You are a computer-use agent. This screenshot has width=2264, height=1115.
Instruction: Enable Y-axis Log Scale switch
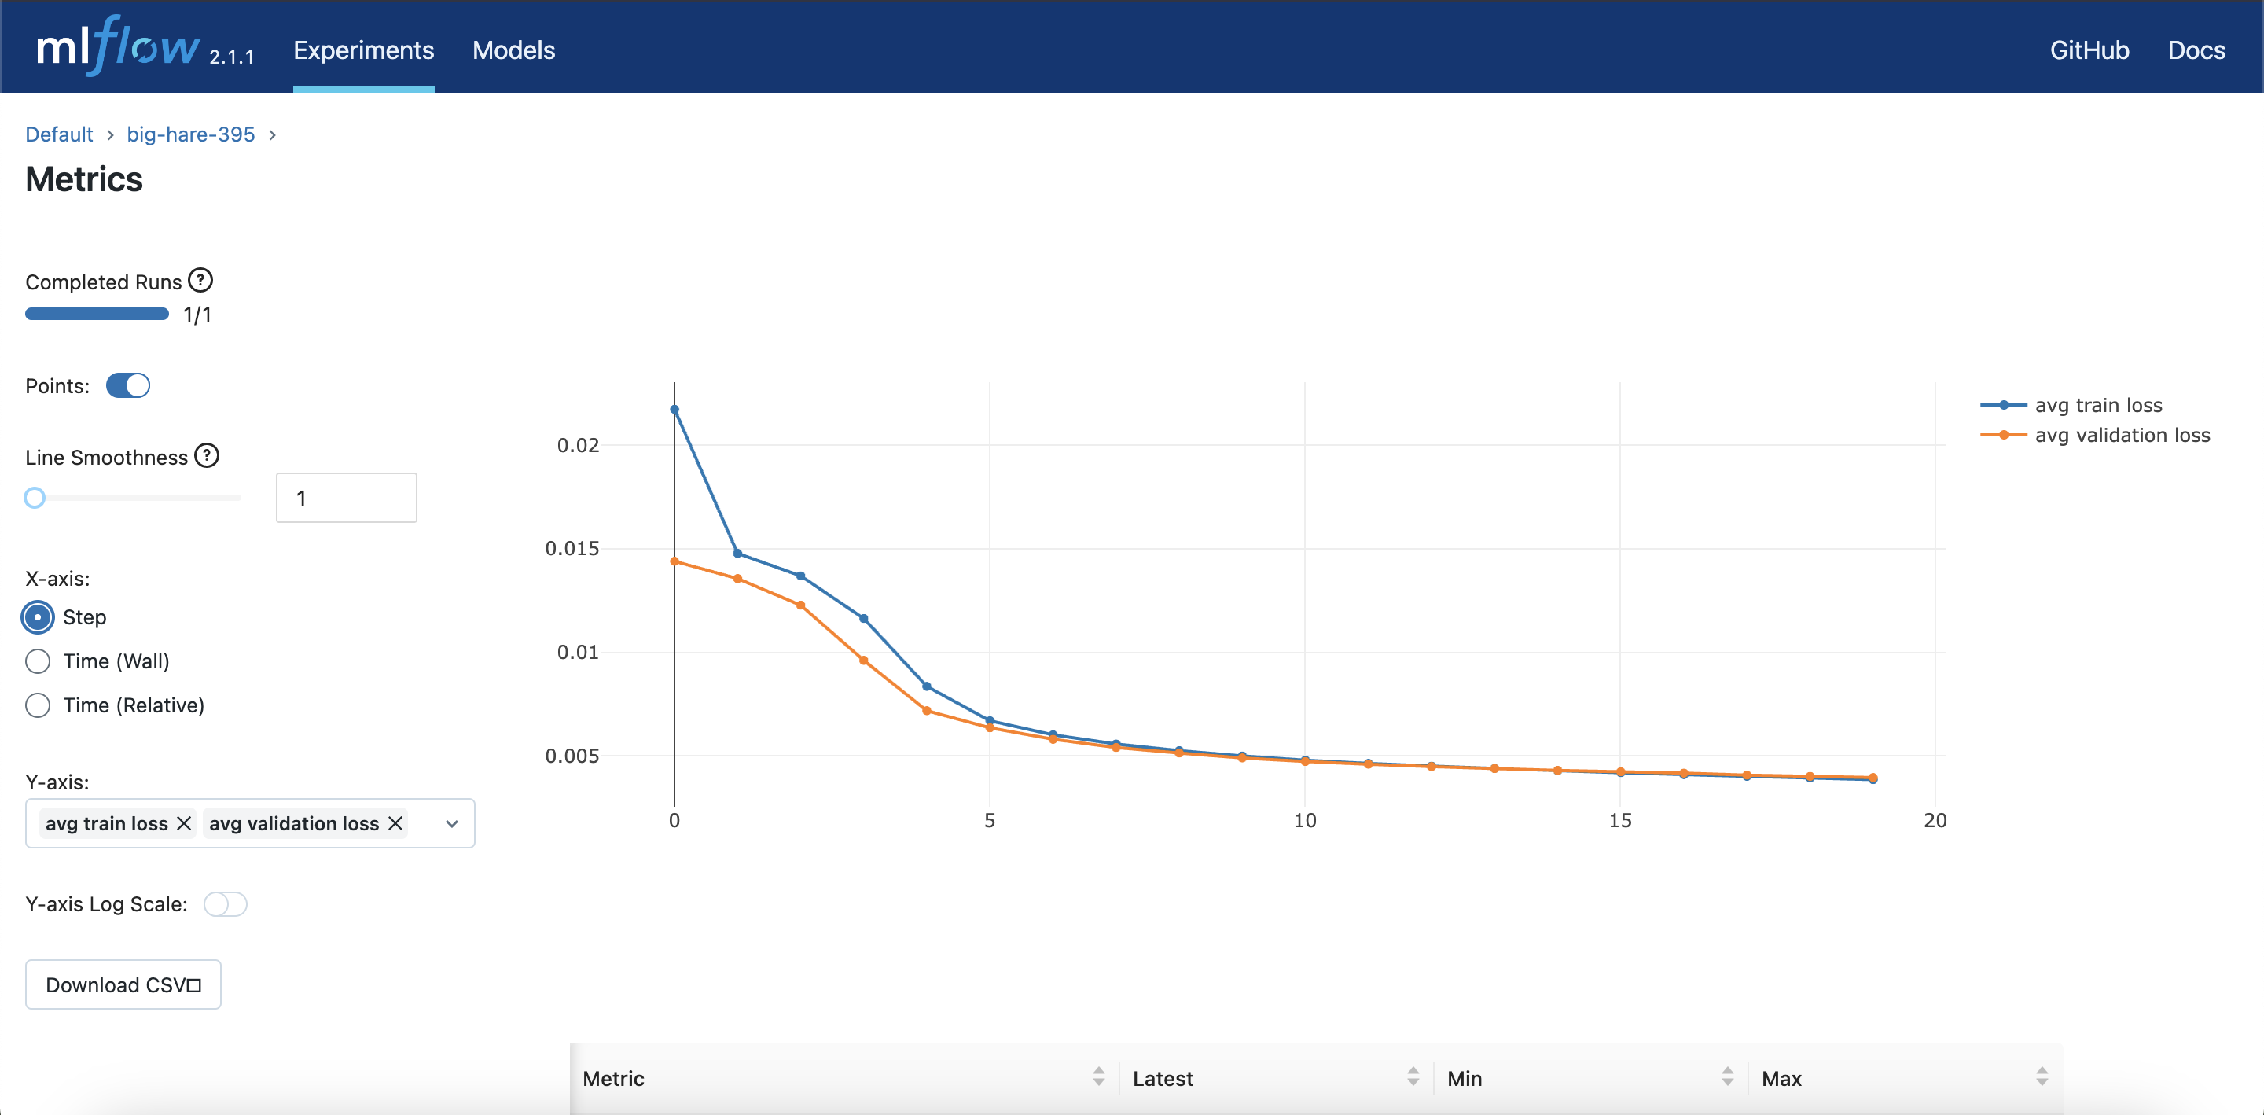pos(225,904)
